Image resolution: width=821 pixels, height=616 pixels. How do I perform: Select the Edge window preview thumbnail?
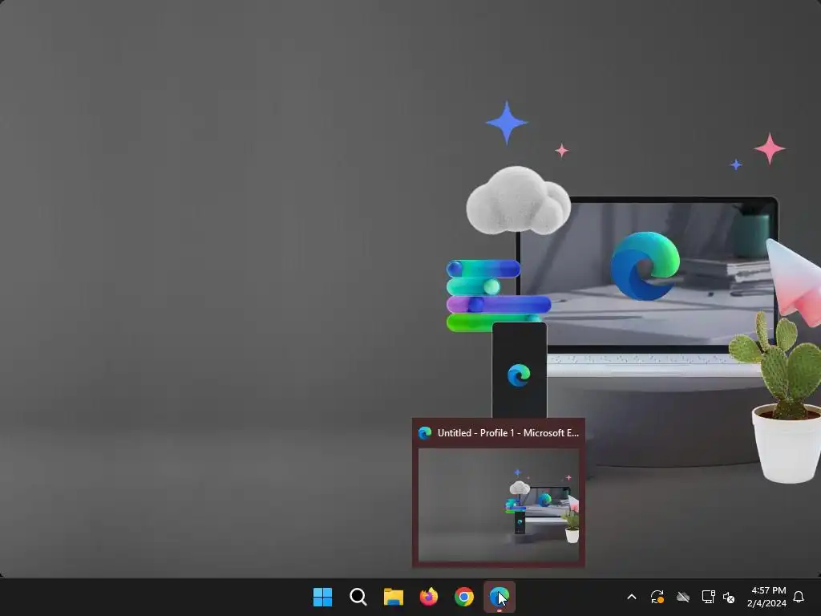(499, 505)
